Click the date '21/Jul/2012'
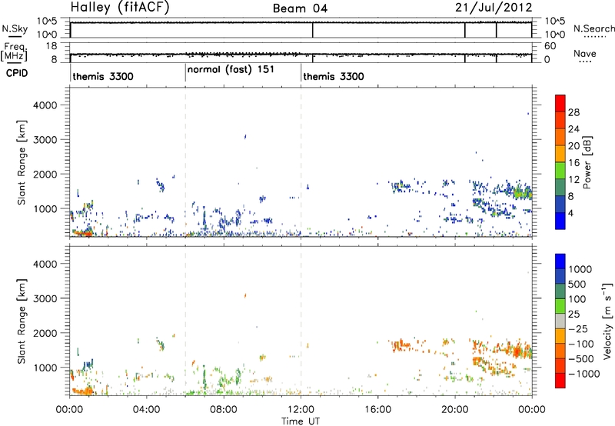This screenshot has height=426, width=615. [x=494, y=8]
